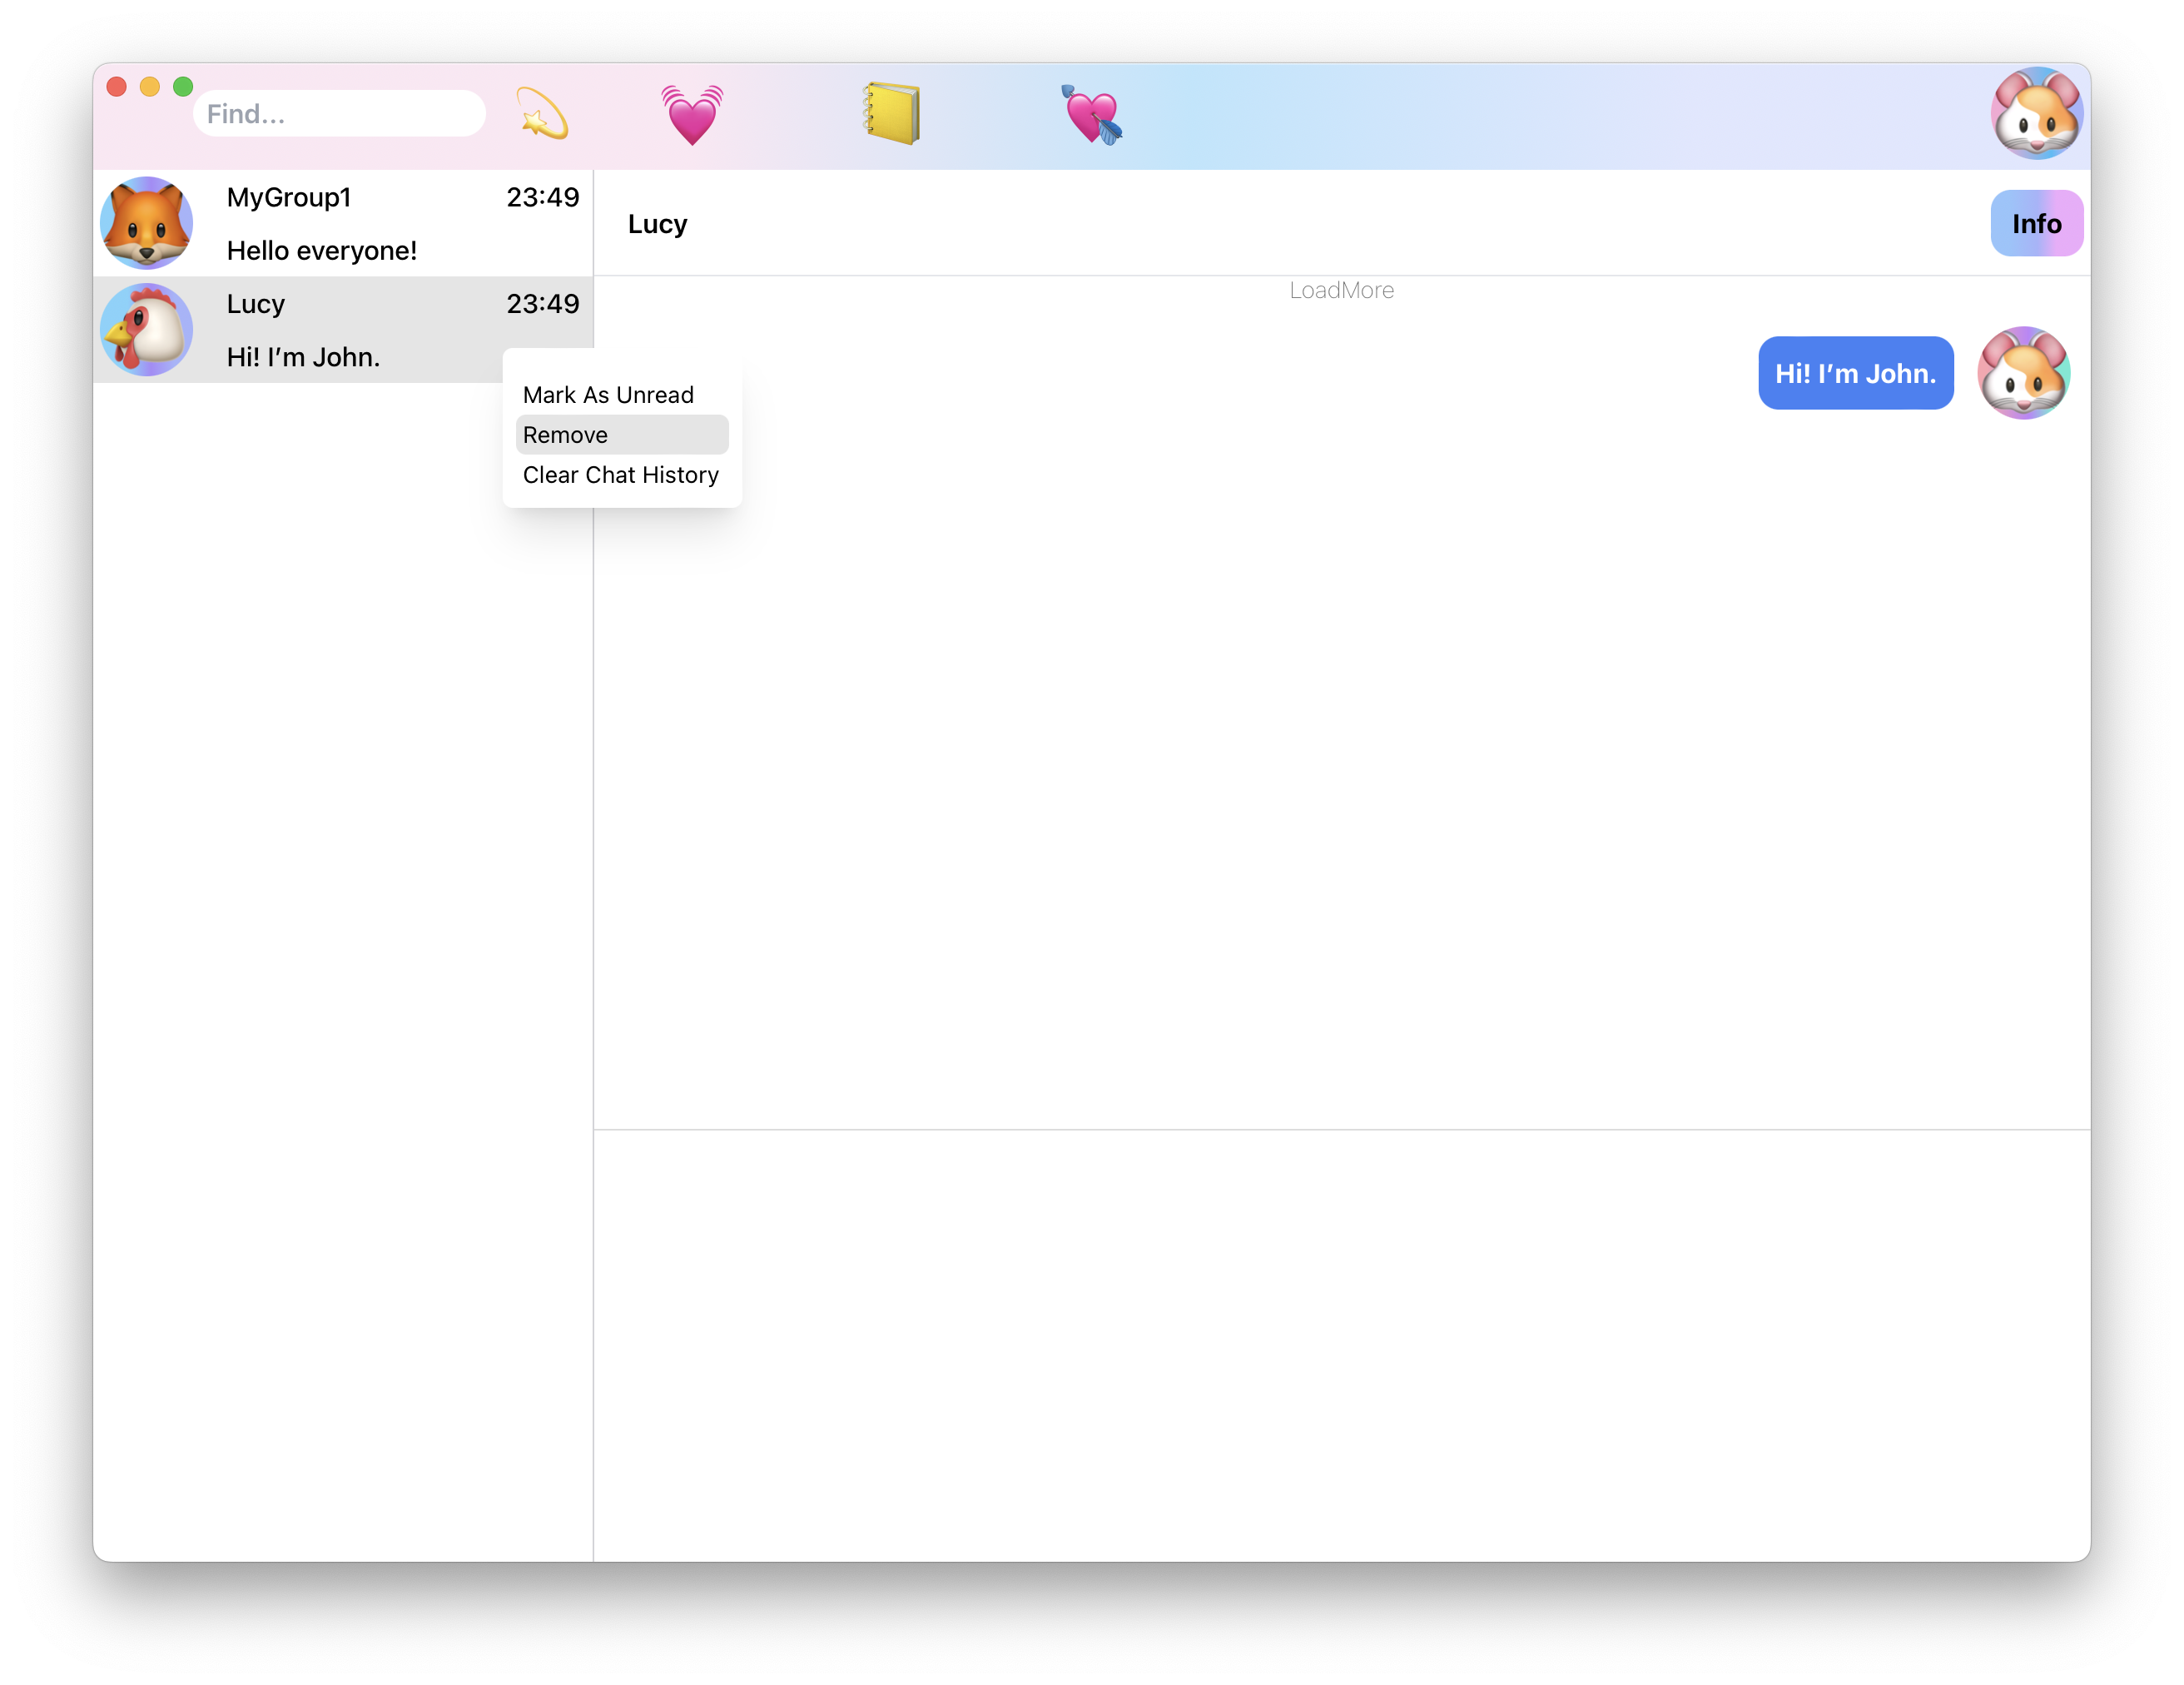The image size is (2184, 1685).
Task: Click the fox avatar of MyGroup1
Action: (x=147, y=223)
